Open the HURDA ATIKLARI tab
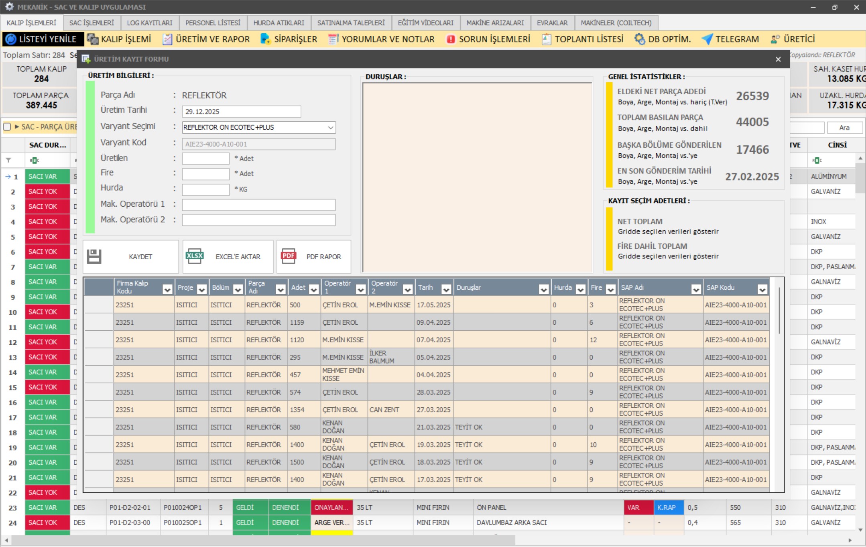This screenshot has height=547, width=866. 279,23
